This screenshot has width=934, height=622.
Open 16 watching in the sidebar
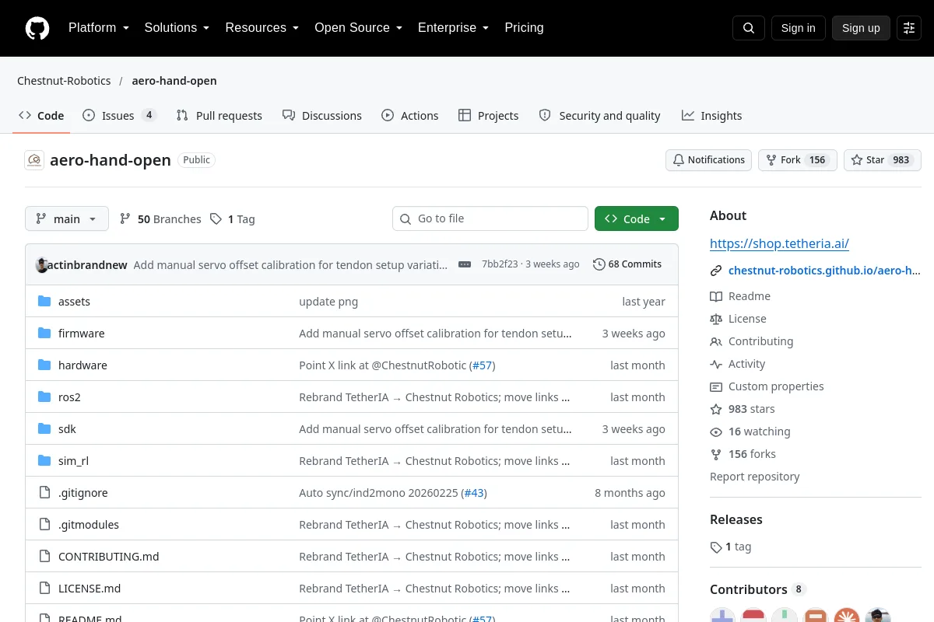[750, 432]
